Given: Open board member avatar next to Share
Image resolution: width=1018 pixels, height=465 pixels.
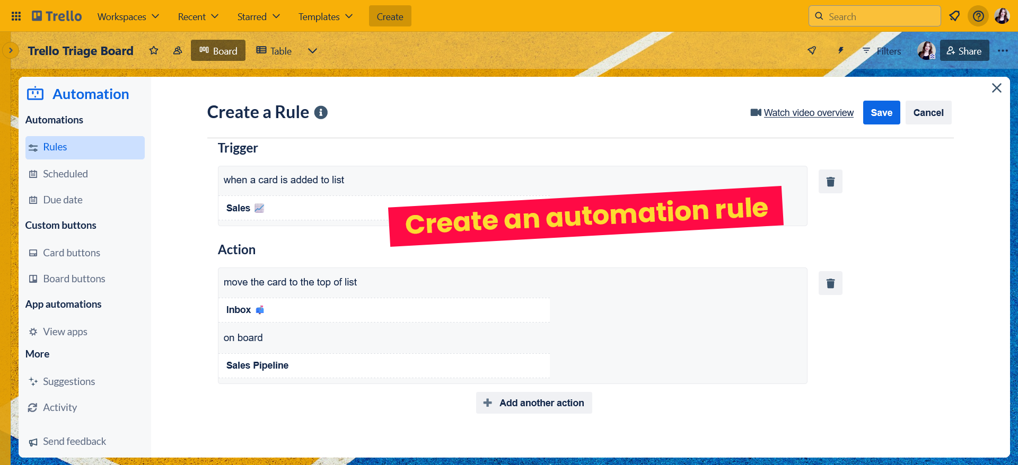Looking at the screenshot, I should click(926, 51).
